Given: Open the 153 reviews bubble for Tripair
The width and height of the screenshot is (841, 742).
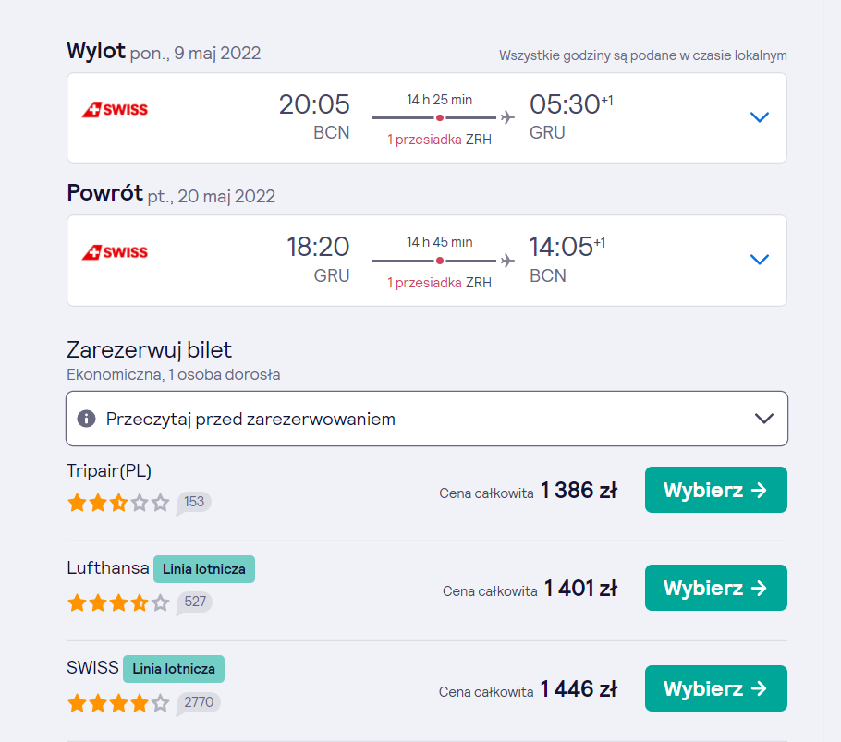Looking at the screenshot, I should click(194, 503).
